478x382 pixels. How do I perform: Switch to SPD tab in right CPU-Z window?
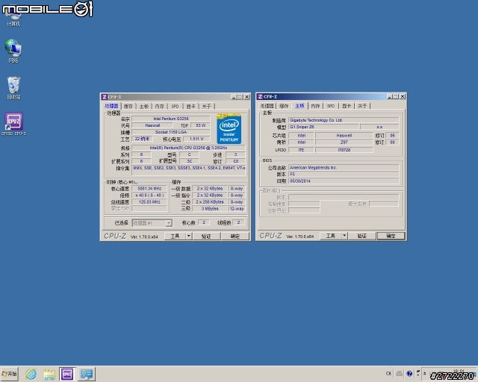(331, 106)
